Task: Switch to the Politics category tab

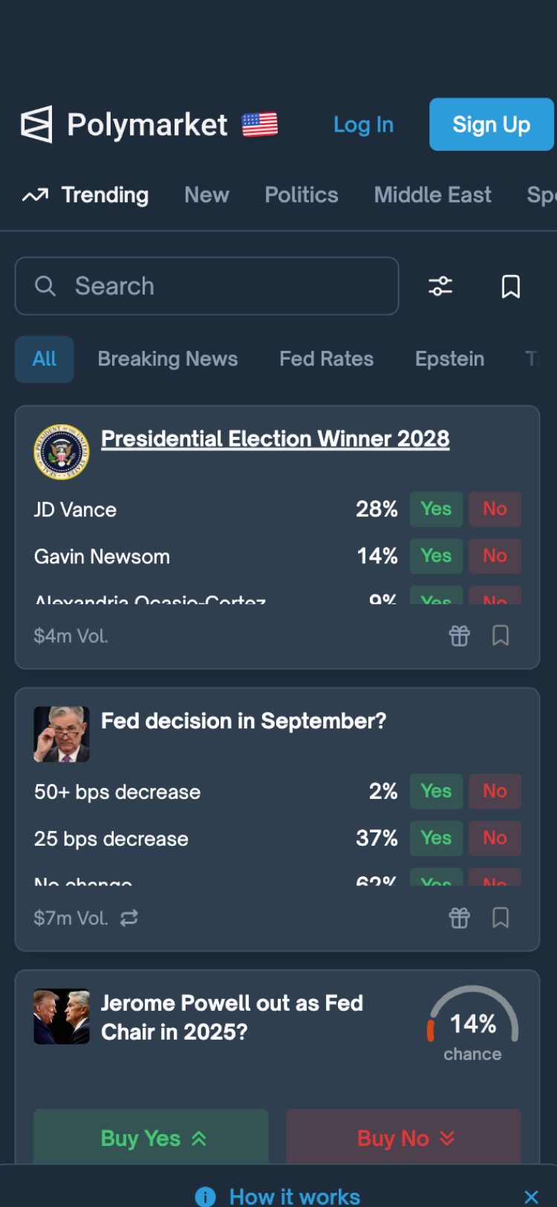Action: coord(302,195)
